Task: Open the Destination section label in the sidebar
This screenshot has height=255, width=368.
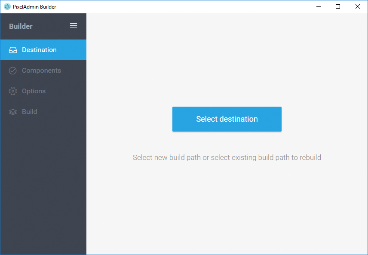Action: [39, 50]
